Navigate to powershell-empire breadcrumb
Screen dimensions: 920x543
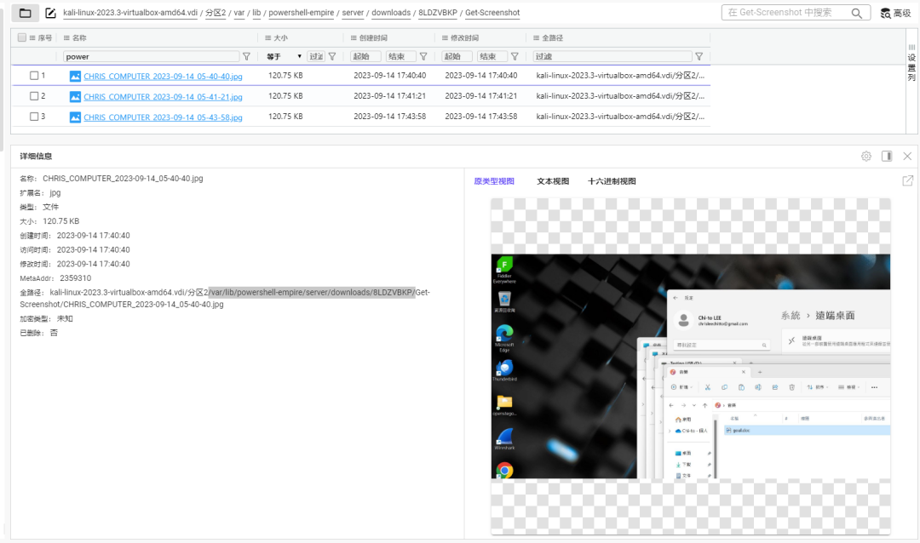301,12
